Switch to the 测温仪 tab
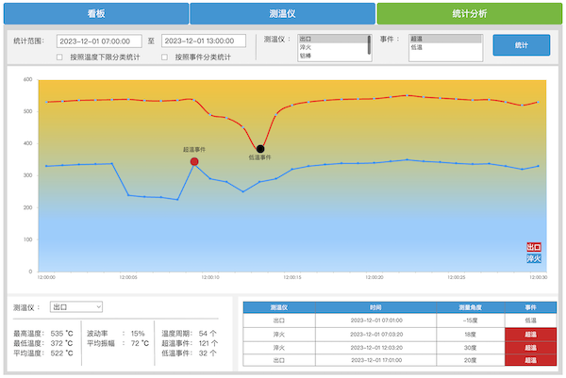The height and width of the screenshot is (378, 566). coord(282,13)
